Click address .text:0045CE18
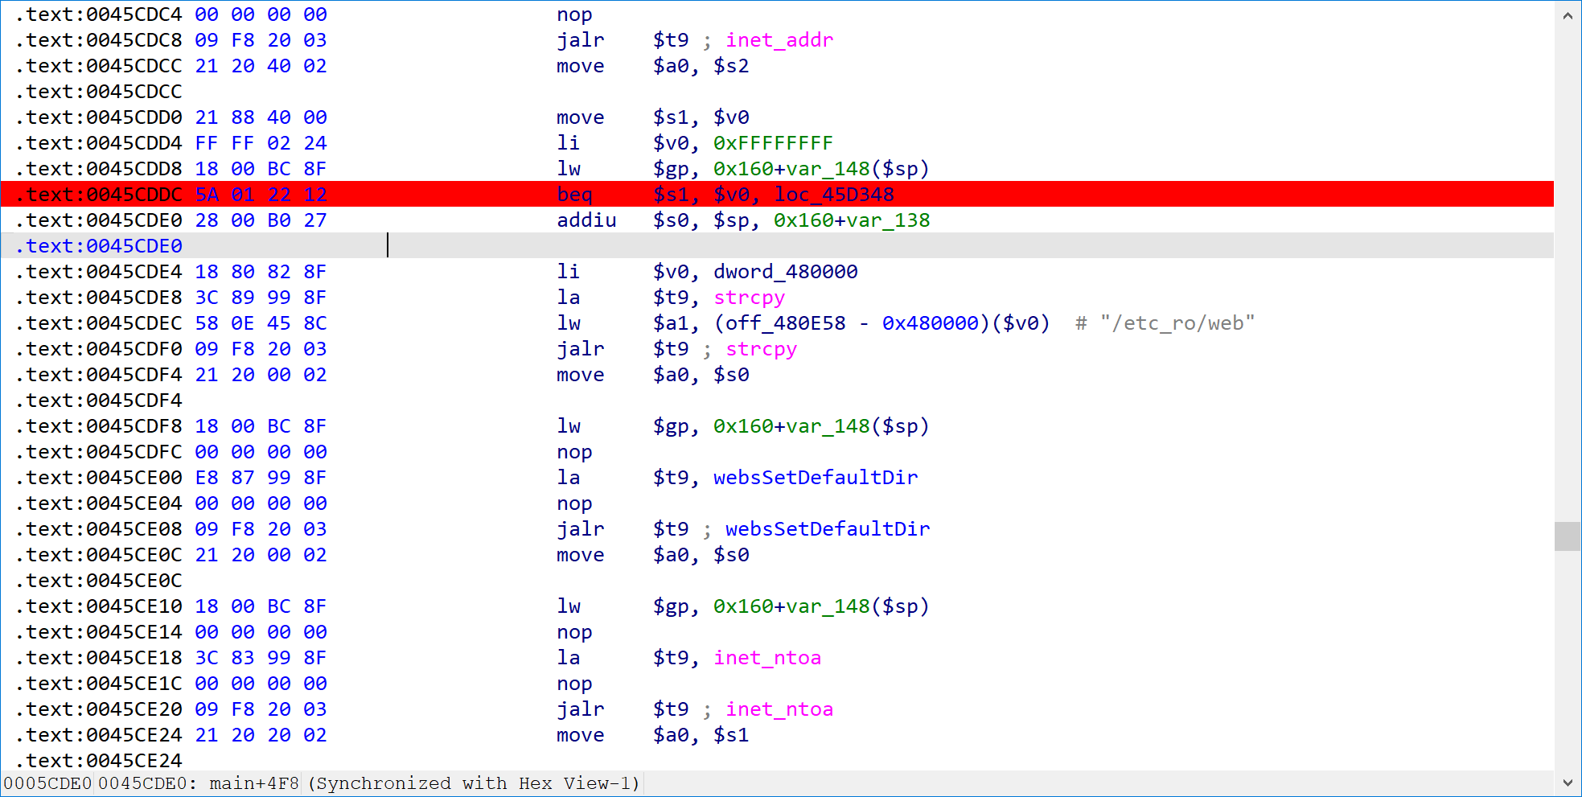The width and height of the screenshot is (1582, 797). [x=98, y=658]
